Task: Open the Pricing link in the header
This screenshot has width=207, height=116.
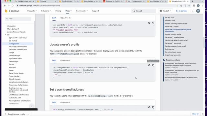Action: point(58,11)
